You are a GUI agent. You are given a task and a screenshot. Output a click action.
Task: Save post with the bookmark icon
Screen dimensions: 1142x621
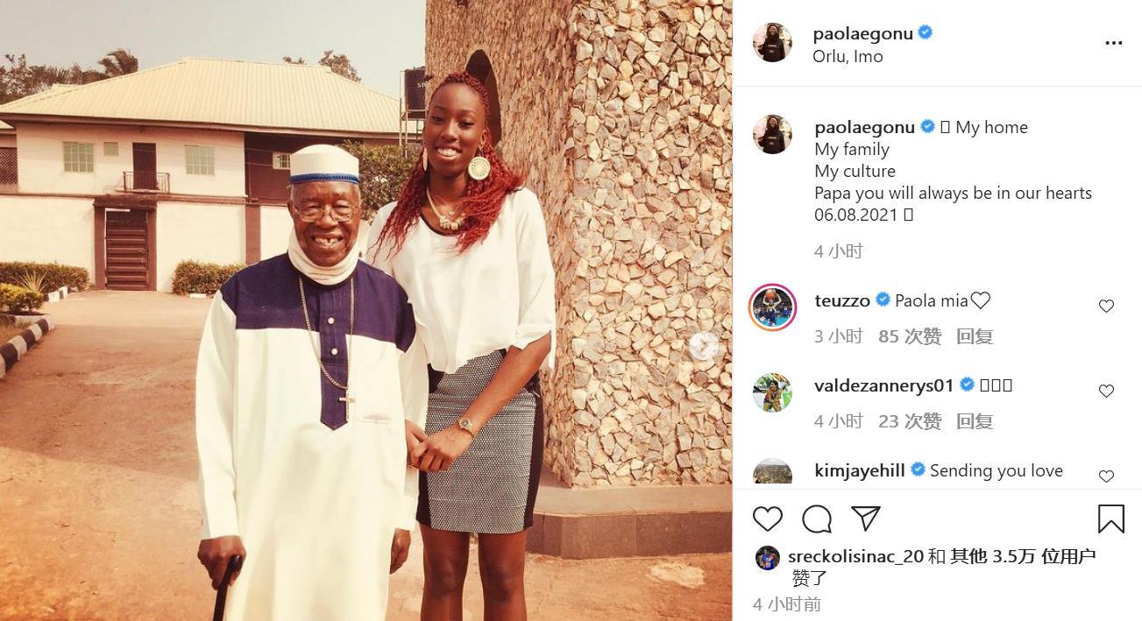(1110, 519)
